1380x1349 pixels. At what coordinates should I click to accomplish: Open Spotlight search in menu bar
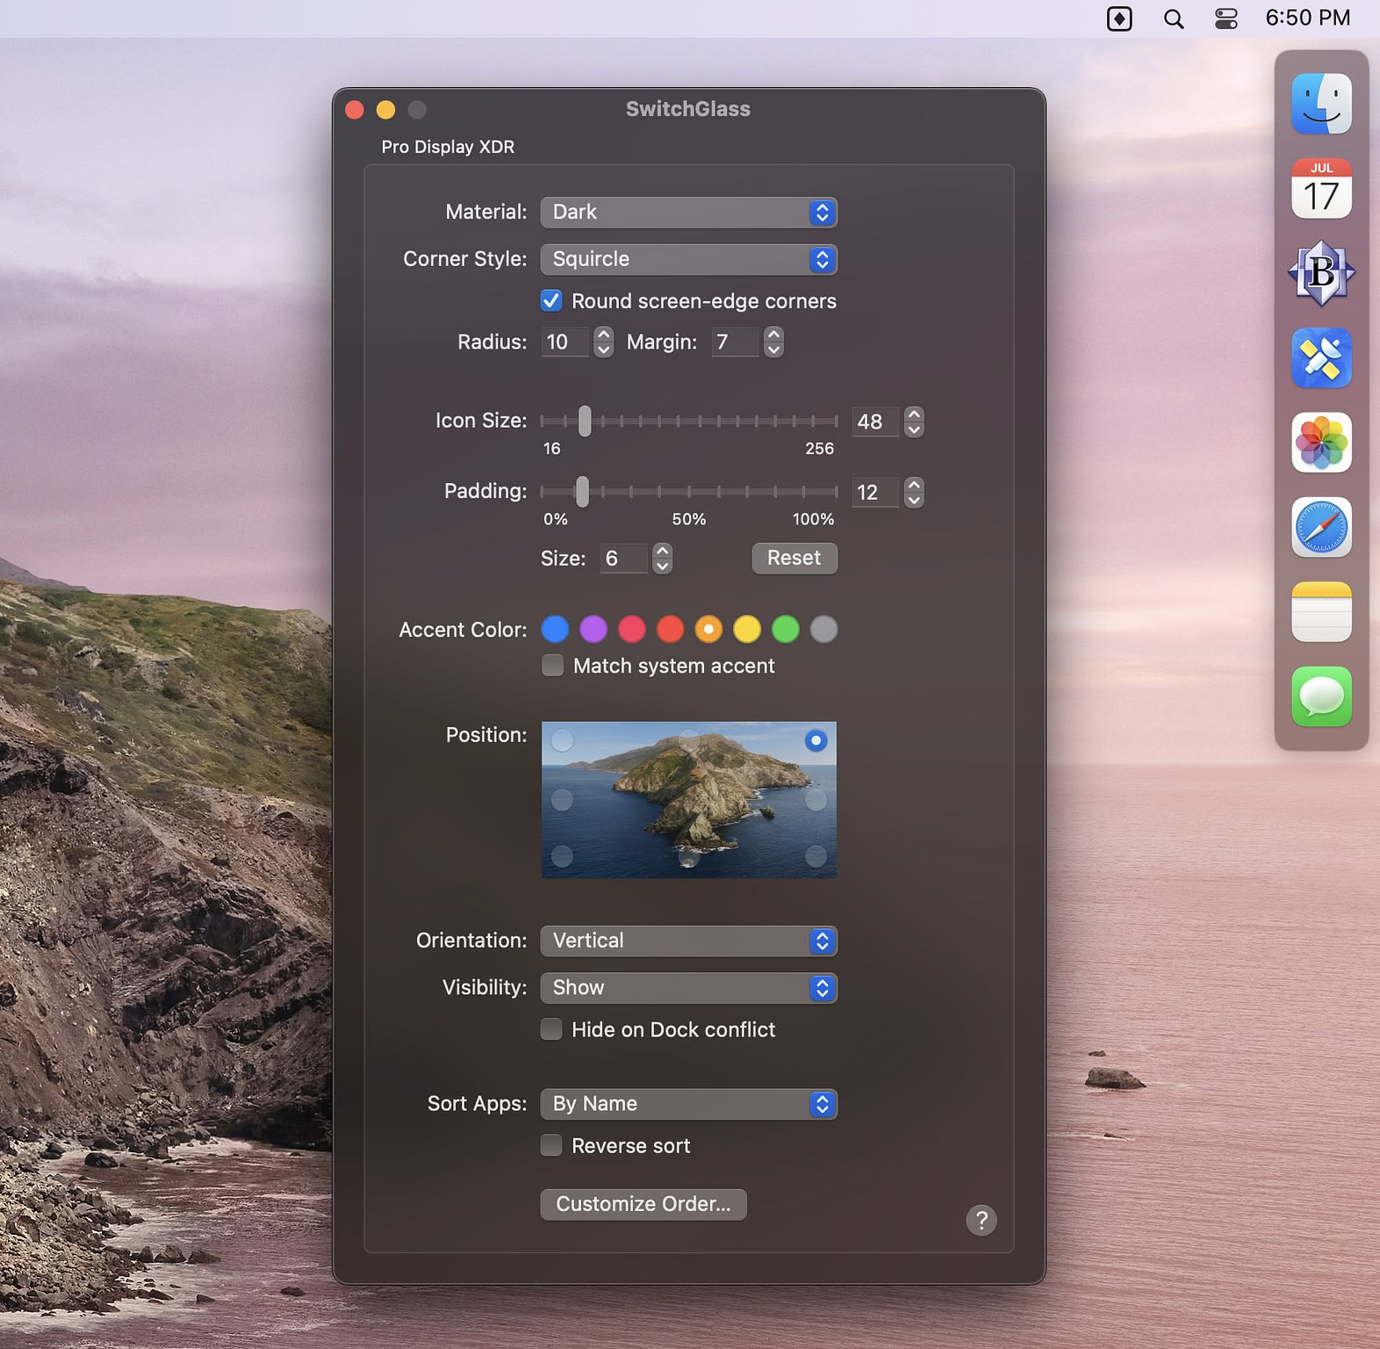[1173, 18]
